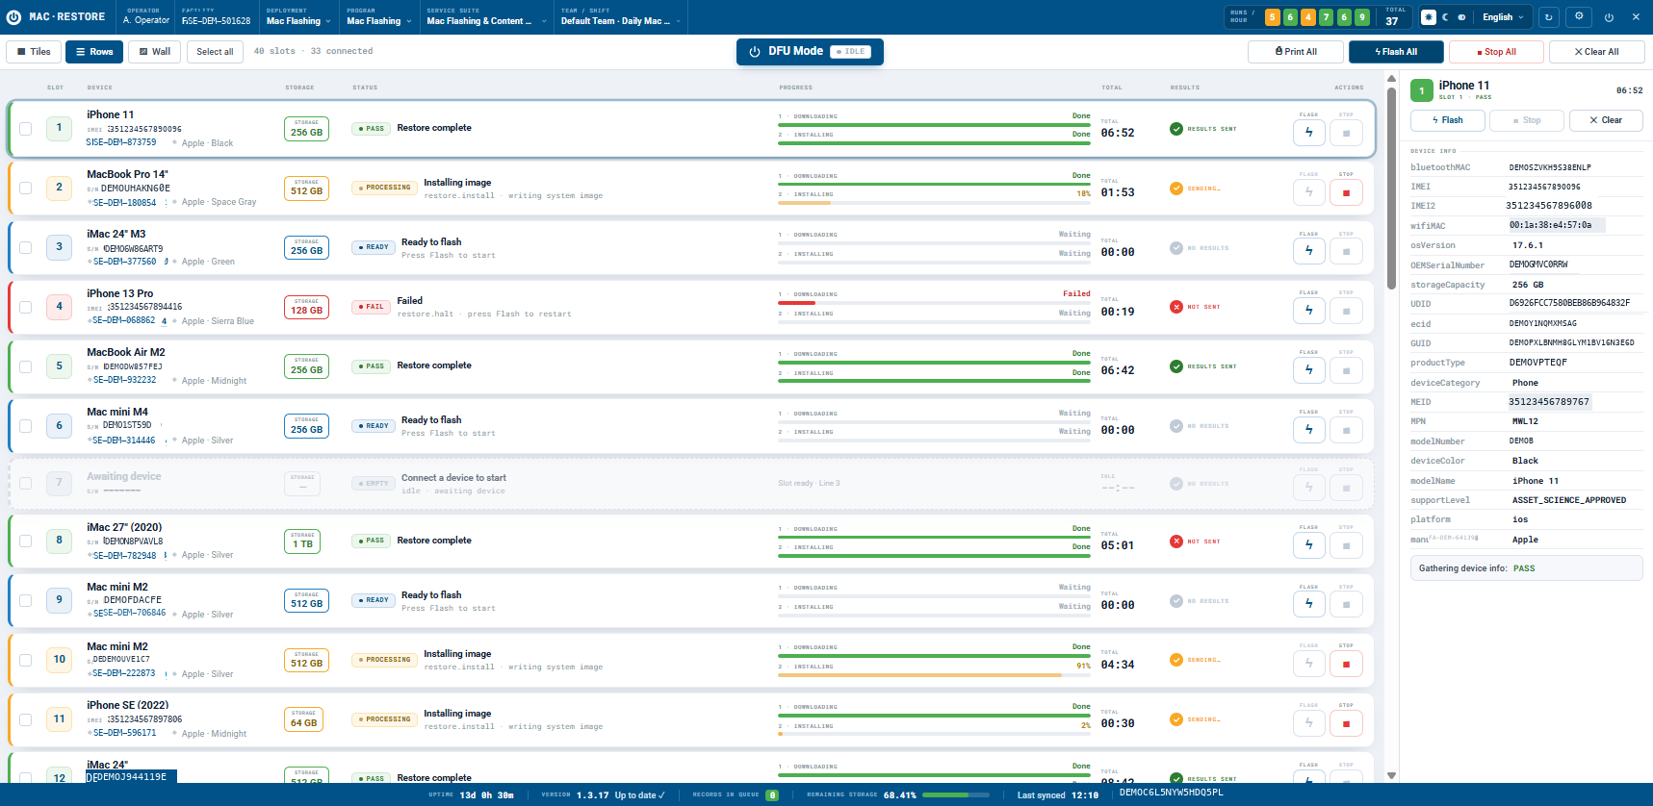
Task: Click Clear All button
Action: tap(1596, 52)
